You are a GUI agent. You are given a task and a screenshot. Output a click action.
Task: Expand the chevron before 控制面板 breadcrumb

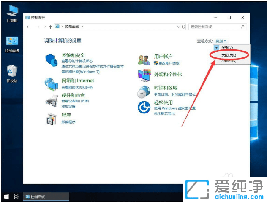(x=62, y=27)
